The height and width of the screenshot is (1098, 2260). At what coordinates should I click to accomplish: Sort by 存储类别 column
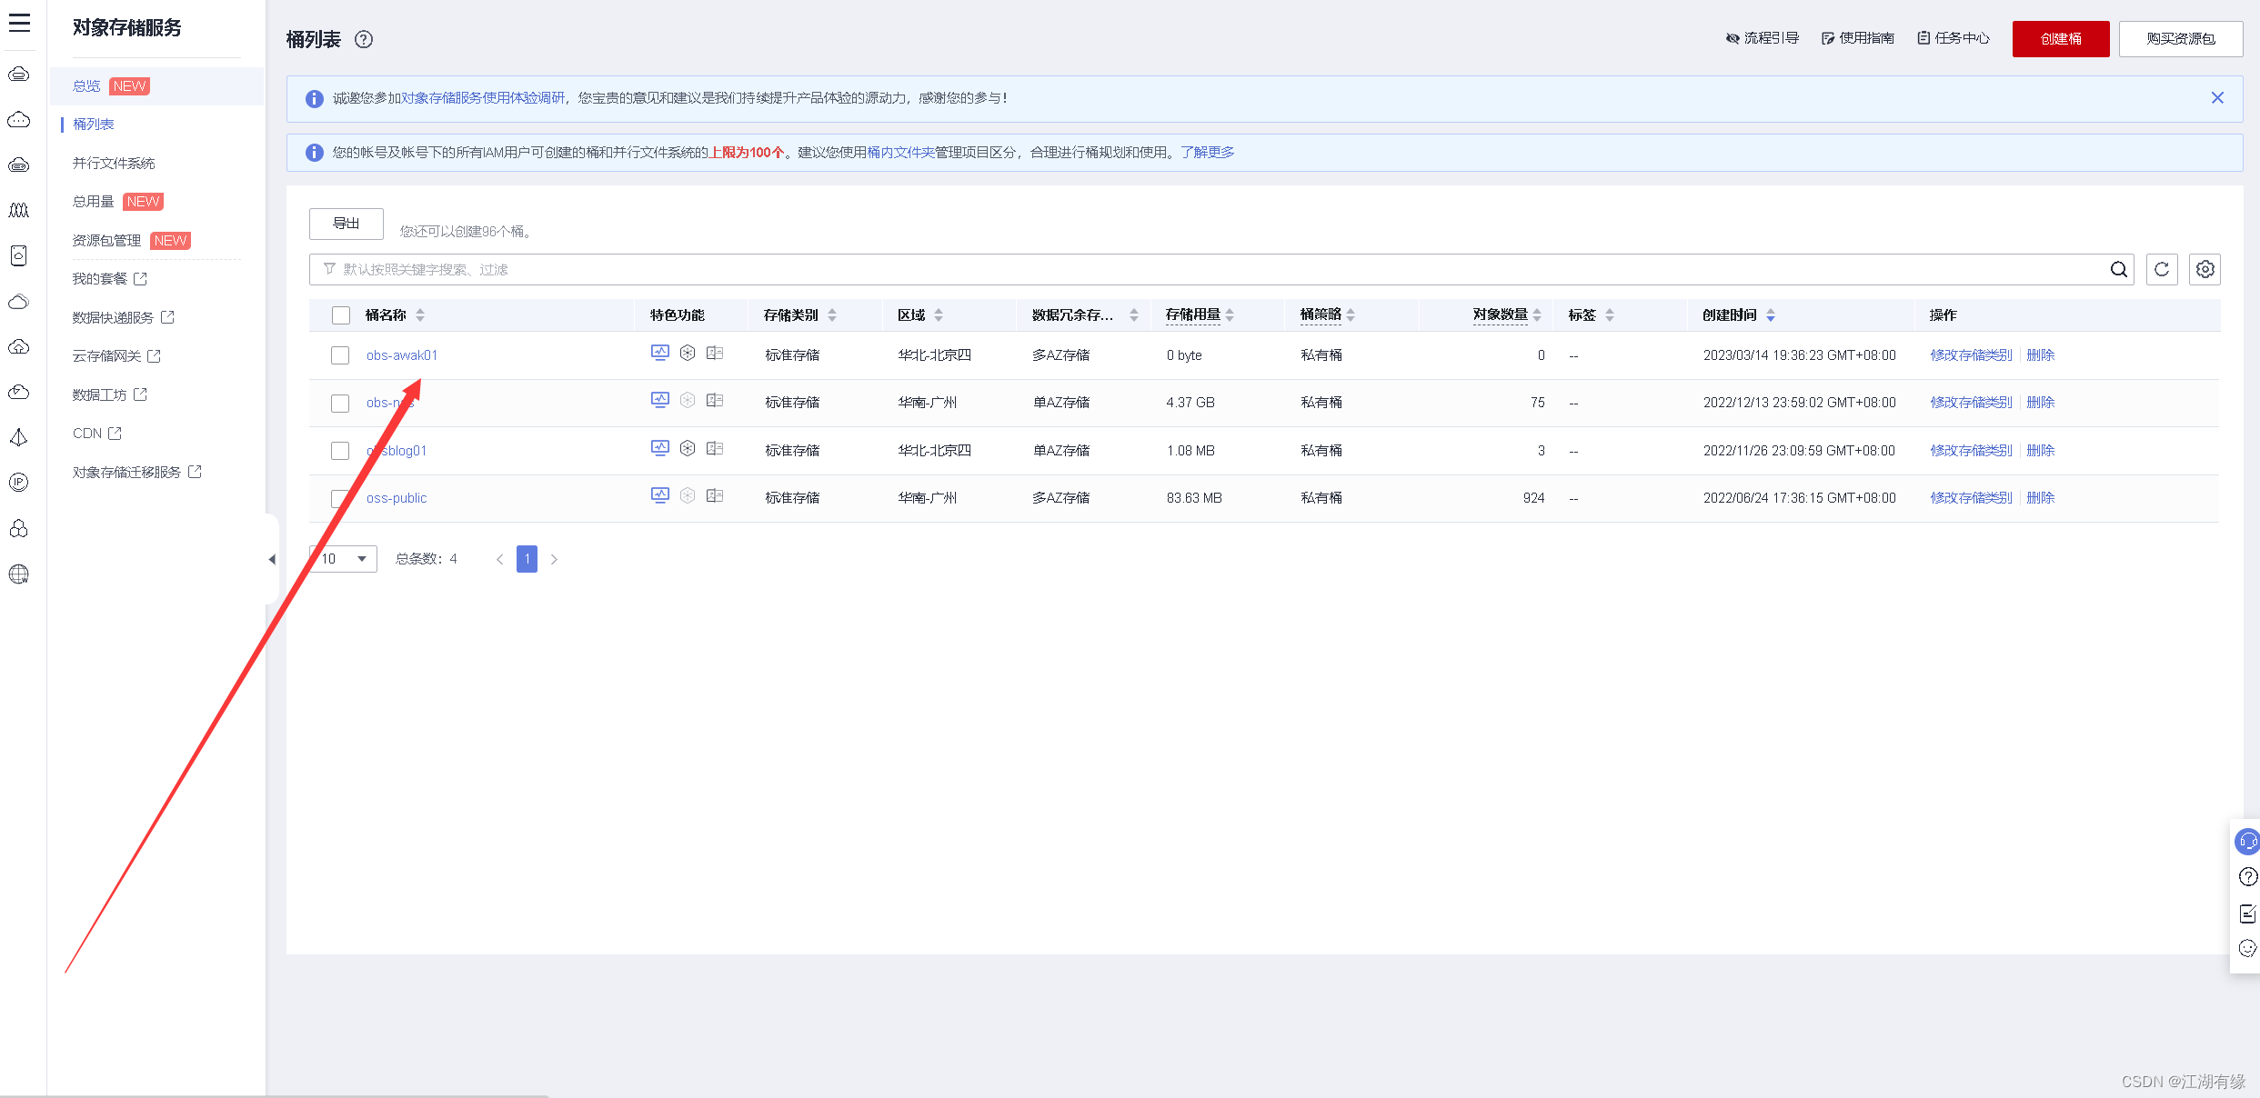pyautogui.click(x=832, y=315)
